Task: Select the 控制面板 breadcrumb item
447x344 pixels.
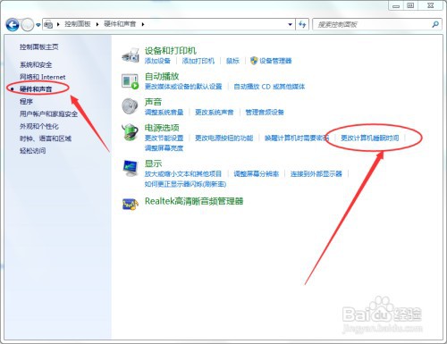Action: [78, 24]
